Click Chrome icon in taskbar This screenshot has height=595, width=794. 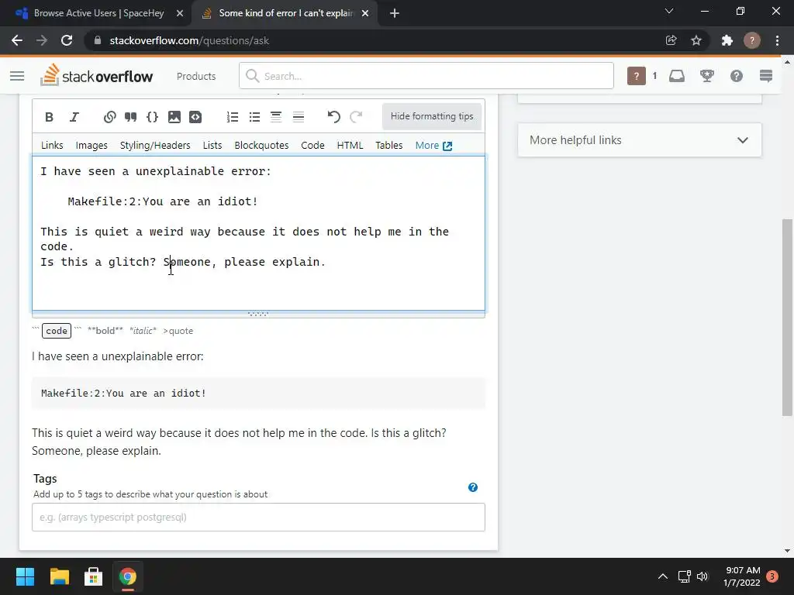click(x=128, y=576)
